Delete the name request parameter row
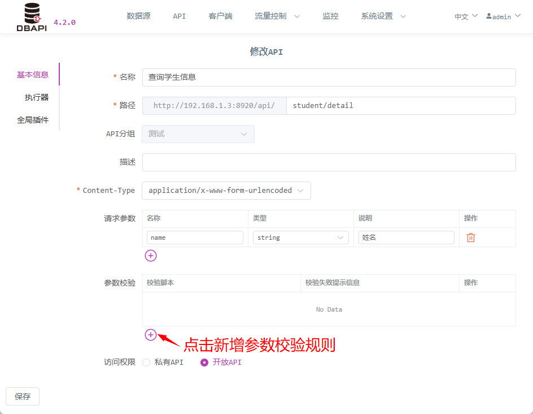 click(x=470, y=238)
